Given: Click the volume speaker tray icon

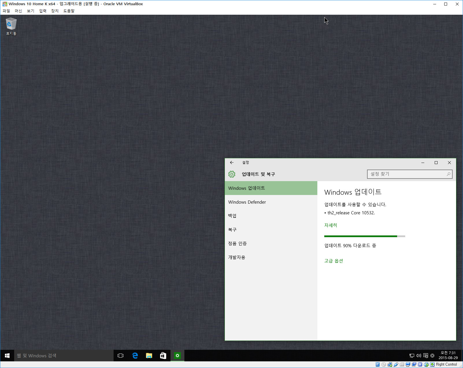Looking at the screenshot, I should (418, 356).
